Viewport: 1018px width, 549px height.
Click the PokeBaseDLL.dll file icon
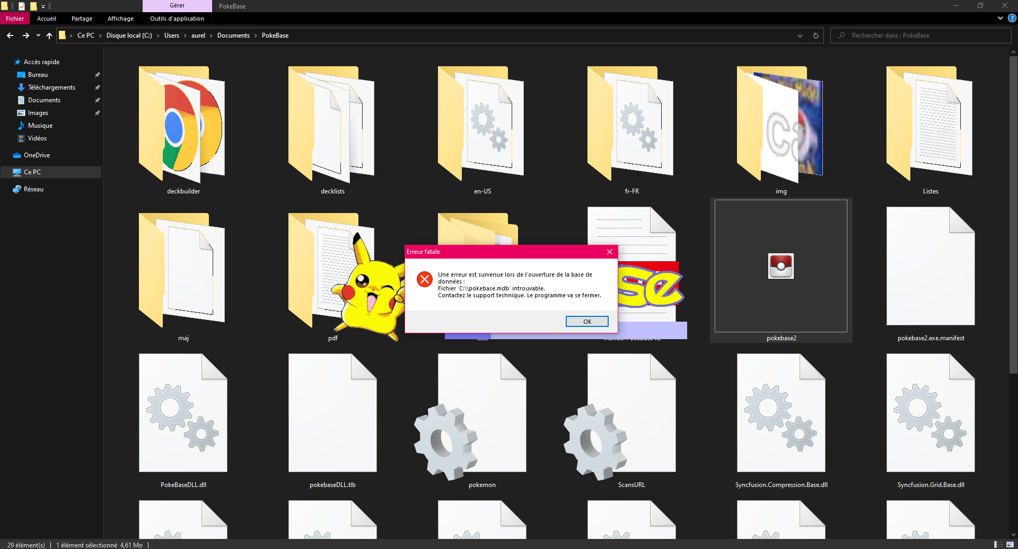pyautogui.click(x=183, y=413)
